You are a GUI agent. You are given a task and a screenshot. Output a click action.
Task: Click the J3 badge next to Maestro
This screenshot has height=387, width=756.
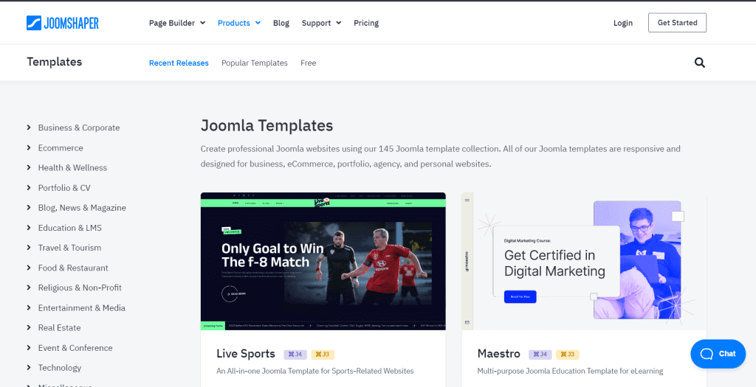(x=568, y=355)
